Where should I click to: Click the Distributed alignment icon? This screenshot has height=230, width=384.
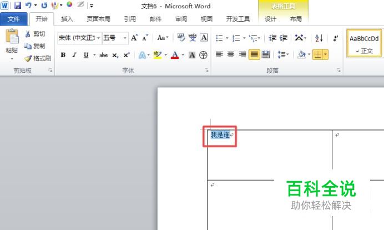click(x=265, y=54)
